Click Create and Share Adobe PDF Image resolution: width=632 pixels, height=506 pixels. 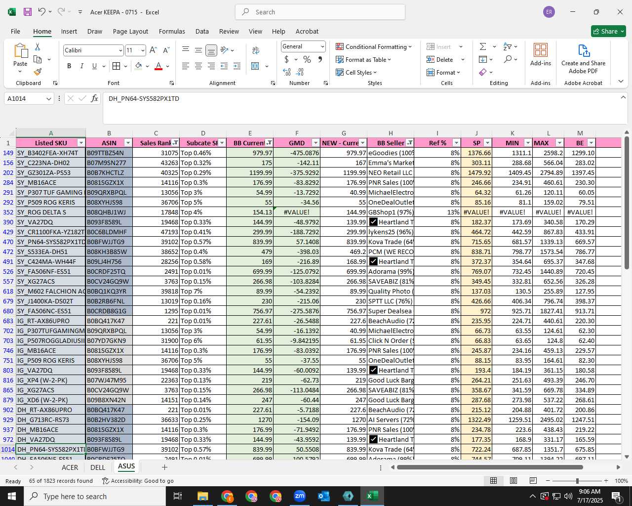coord(583,59)
